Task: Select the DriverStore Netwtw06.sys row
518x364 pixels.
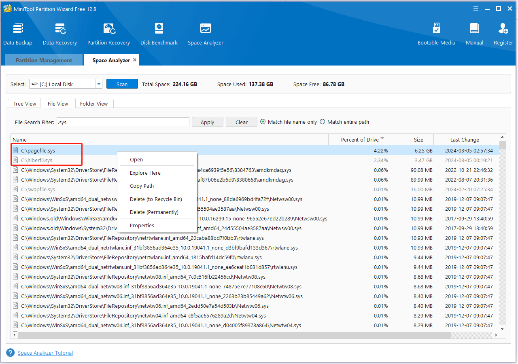Action: tap(255, 306)
